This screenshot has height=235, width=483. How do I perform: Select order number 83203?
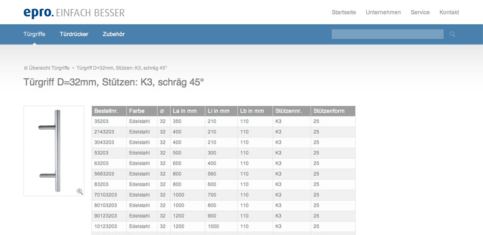click(101, 184)
